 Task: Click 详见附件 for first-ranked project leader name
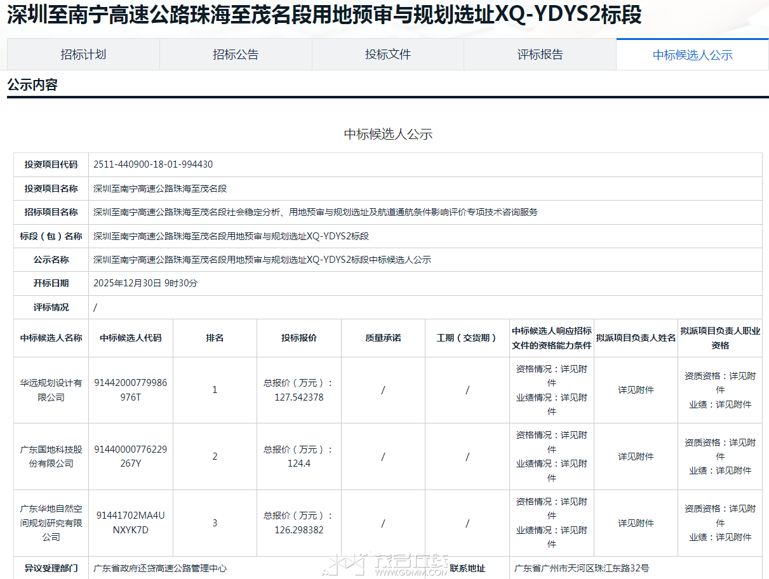636,390
